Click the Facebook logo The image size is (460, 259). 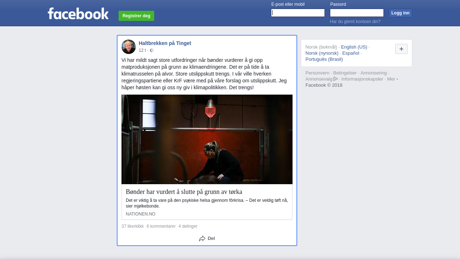(x=78, y=13)
